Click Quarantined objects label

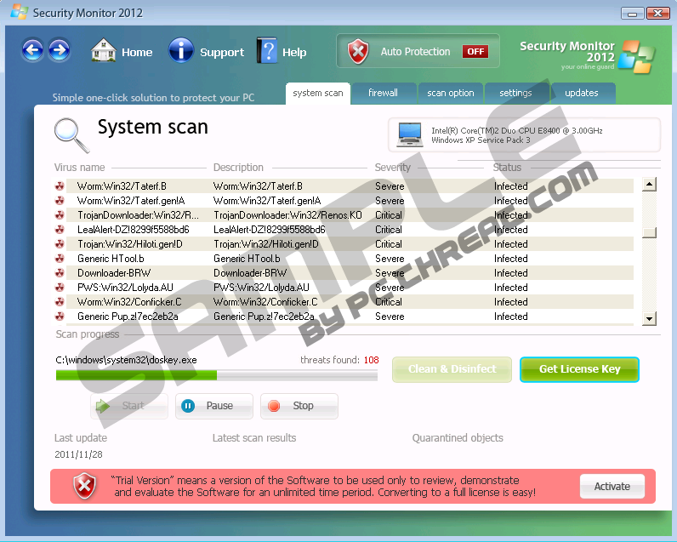pyautogui.click(x=458, y=438)
